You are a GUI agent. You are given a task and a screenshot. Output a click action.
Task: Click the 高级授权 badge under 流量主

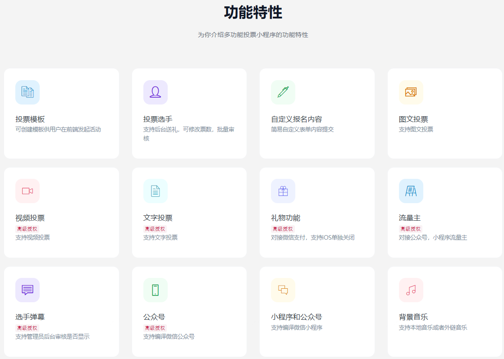[x=411, y=229]
